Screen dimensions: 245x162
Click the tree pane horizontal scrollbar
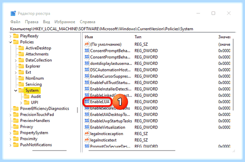[x=49, y=151]
